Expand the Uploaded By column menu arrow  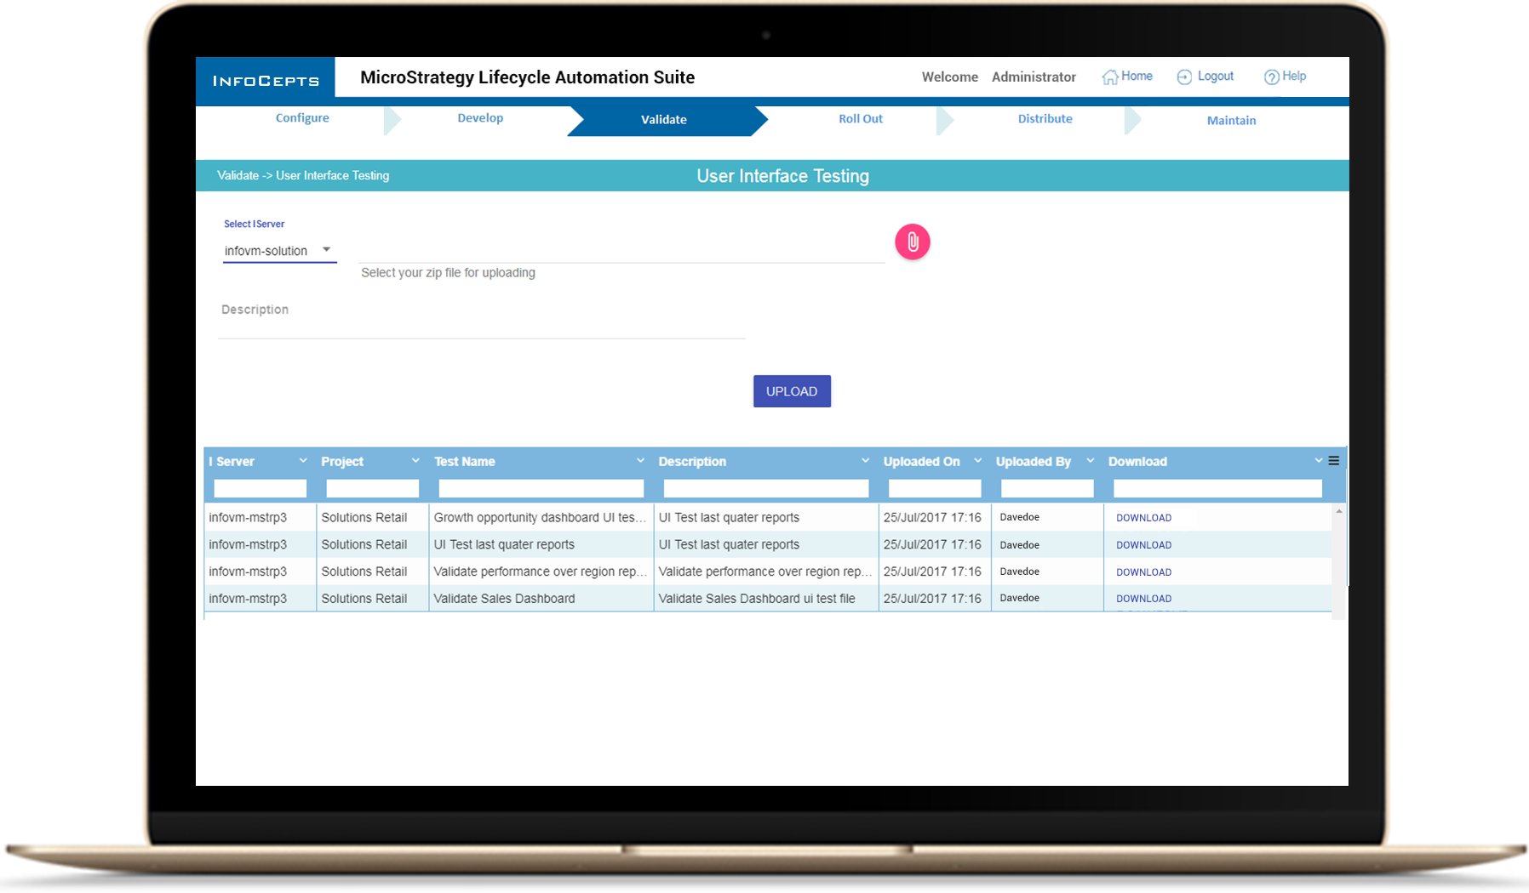click(x=1090, y=461)
